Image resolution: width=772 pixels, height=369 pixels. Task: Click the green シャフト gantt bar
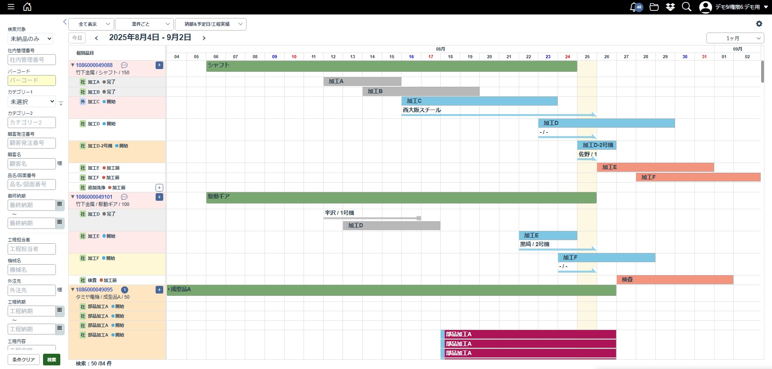[391, 66]
